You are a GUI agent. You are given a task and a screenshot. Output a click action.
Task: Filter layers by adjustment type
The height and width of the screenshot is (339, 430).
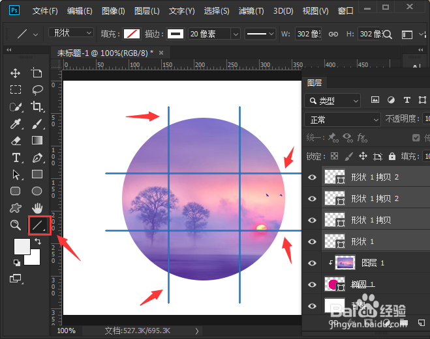pos(391,100)
